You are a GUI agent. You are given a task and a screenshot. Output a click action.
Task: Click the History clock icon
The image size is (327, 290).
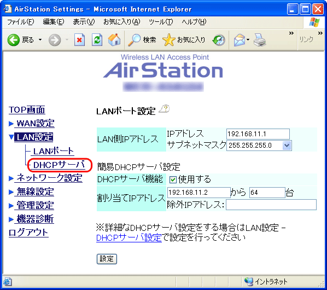click(219, 39)
